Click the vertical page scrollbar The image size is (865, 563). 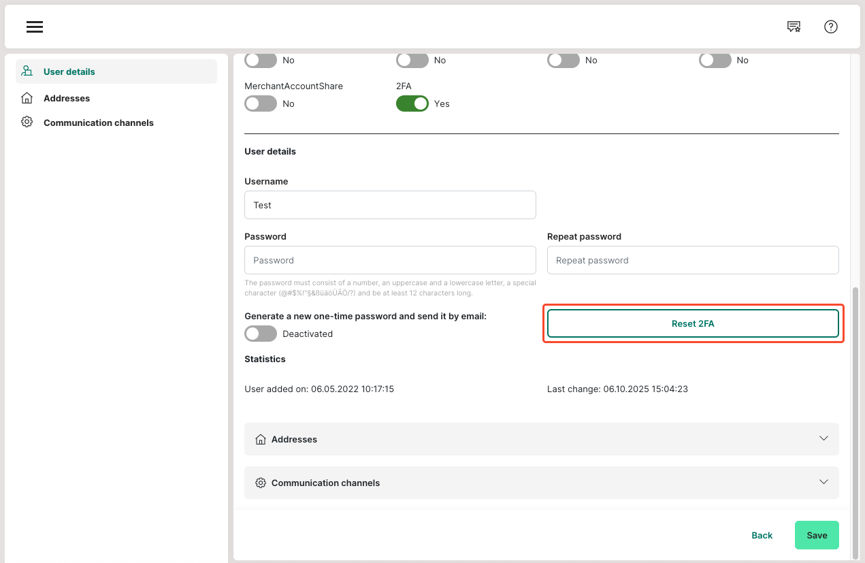pos(855,408)
